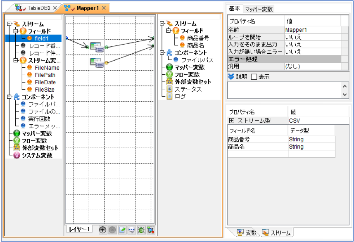The width and height of the screenshot is (354, 242).
Task: Select field1 in the left tree
Action: pyautogui.click(x=41, y=38)
